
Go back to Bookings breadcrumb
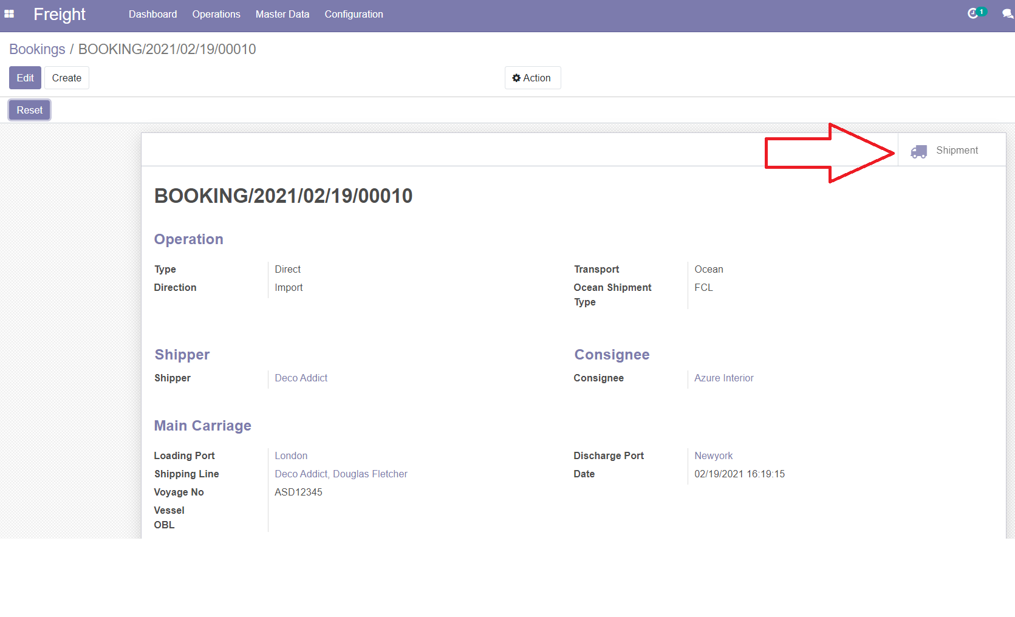coord(37,49)
